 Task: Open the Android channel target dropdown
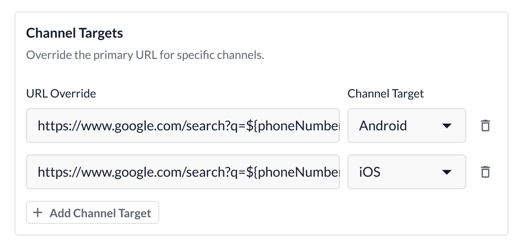click(406, 126)
